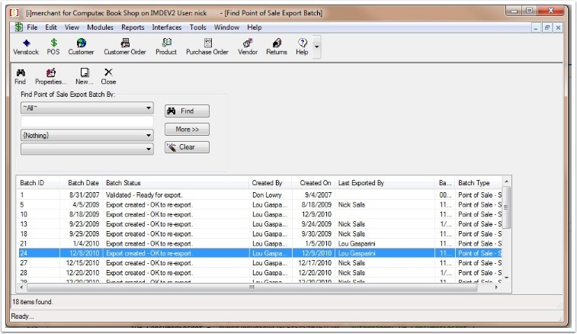The width and height of the screenshot is (577, 334).
Task: Click the imerchant title bar app icon
Action: coord(14,13)
